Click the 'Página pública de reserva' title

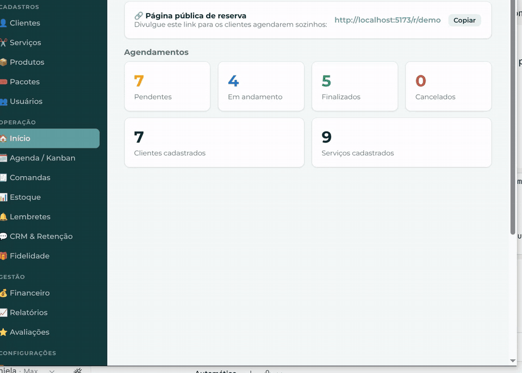tap(196, 16)
